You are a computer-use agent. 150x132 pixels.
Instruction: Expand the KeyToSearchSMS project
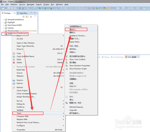(x=3, y=25)
